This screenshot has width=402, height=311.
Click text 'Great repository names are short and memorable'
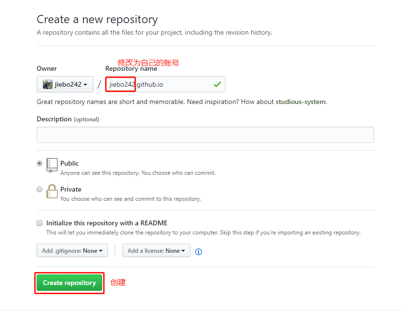click(x=111, y=102)
